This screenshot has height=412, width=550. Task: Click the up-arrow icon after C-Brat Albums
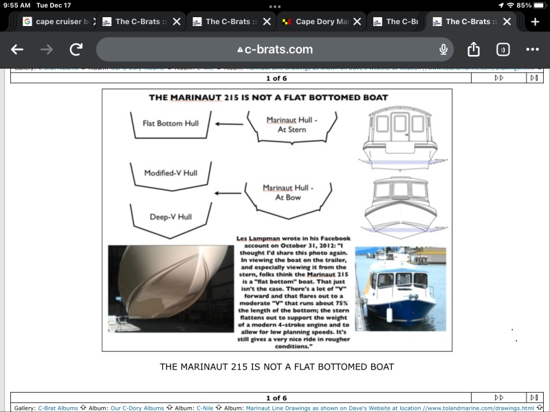(x=83, y=407)
